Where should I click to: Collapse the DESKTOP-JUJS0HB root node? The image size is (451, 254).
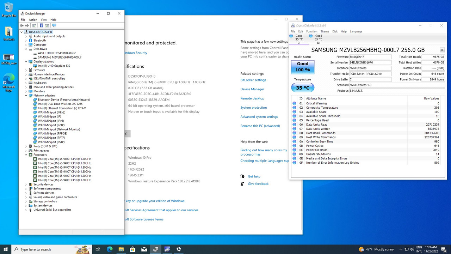click(x=21, y=32)
